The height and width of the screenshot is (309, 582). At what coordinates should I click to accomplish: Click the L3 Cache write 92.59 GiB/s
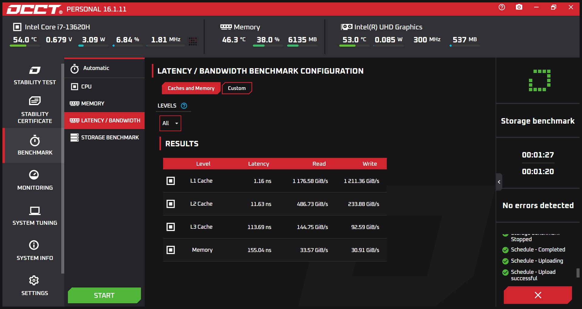pos(365,227)
